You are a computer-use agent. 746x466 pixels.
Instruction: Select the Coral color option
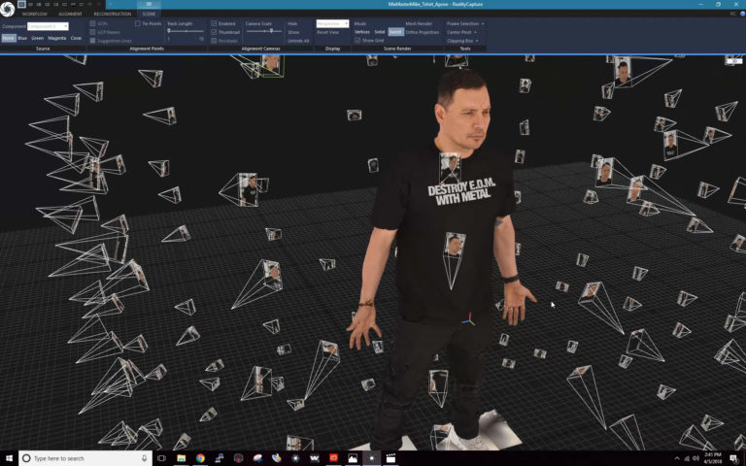(x=76, y=38)
